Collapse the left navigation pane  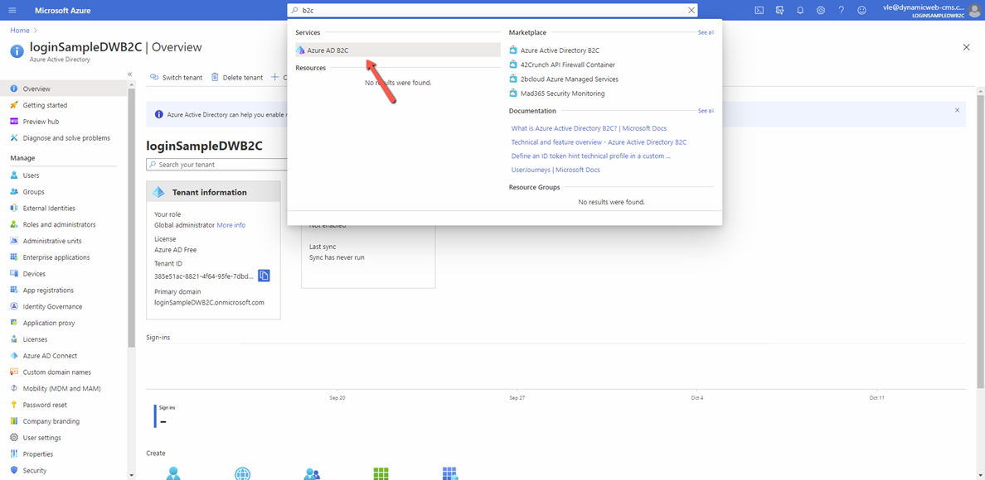pyautogui.click(x=129, y=74)
